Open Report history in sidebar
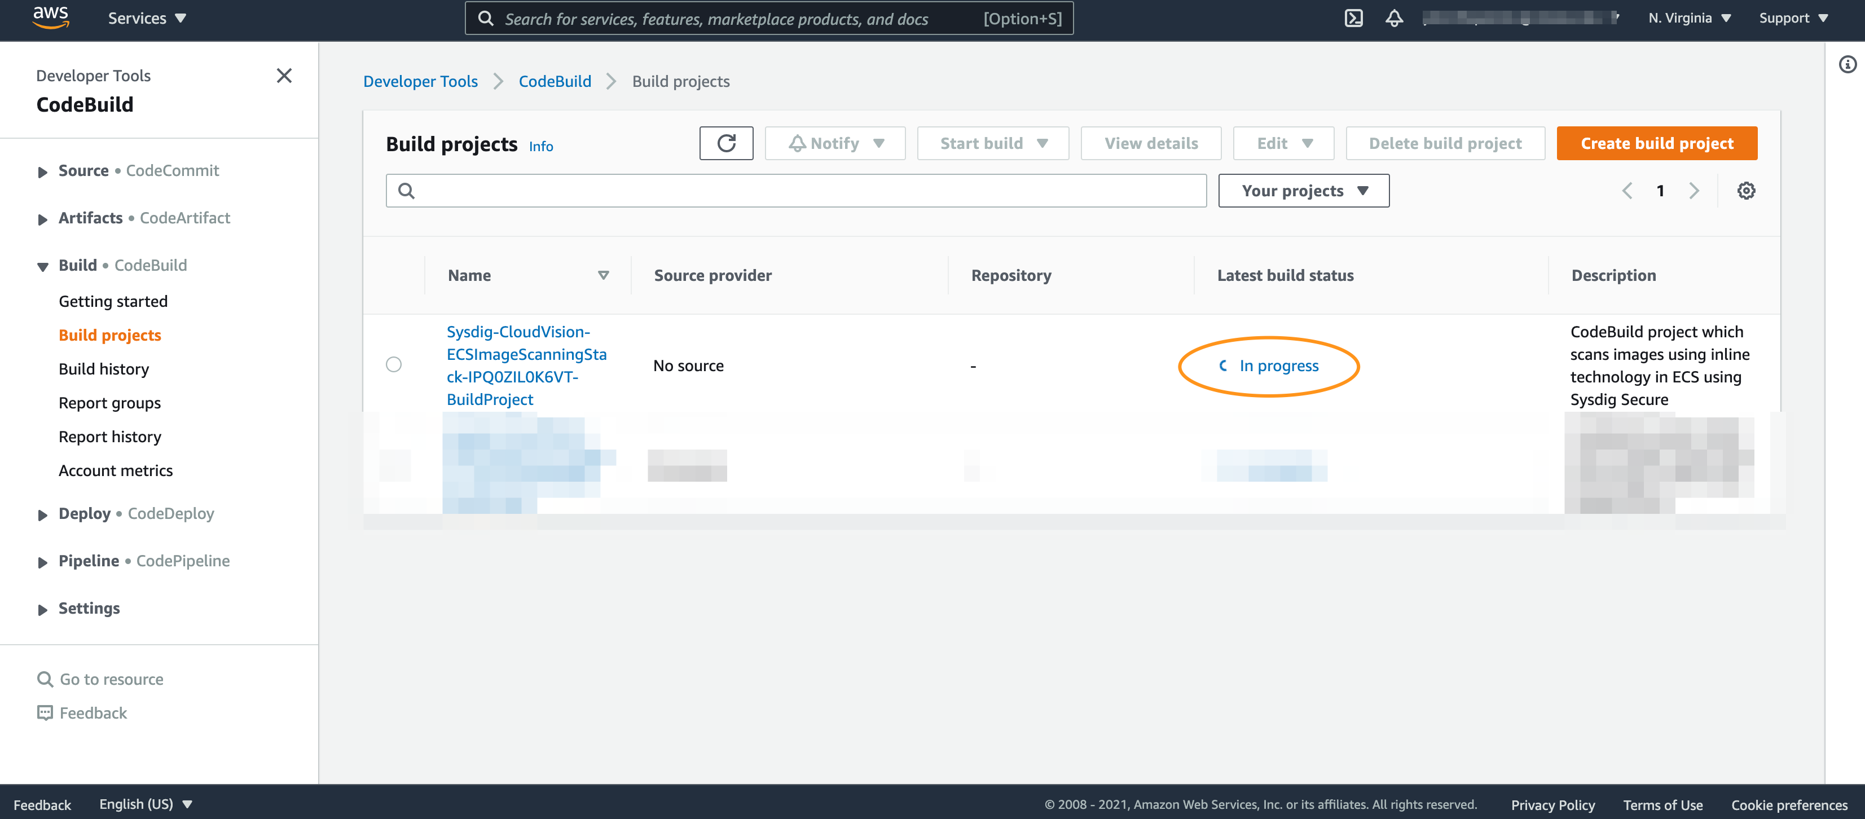This screenshot has width=1865, height=819. (110, 437)
